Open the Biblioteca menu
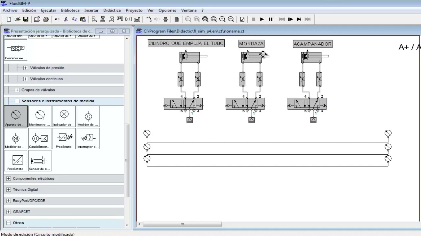Image resolution: width=421 pixels, height=236 pixels. click(x=70, y=10)
